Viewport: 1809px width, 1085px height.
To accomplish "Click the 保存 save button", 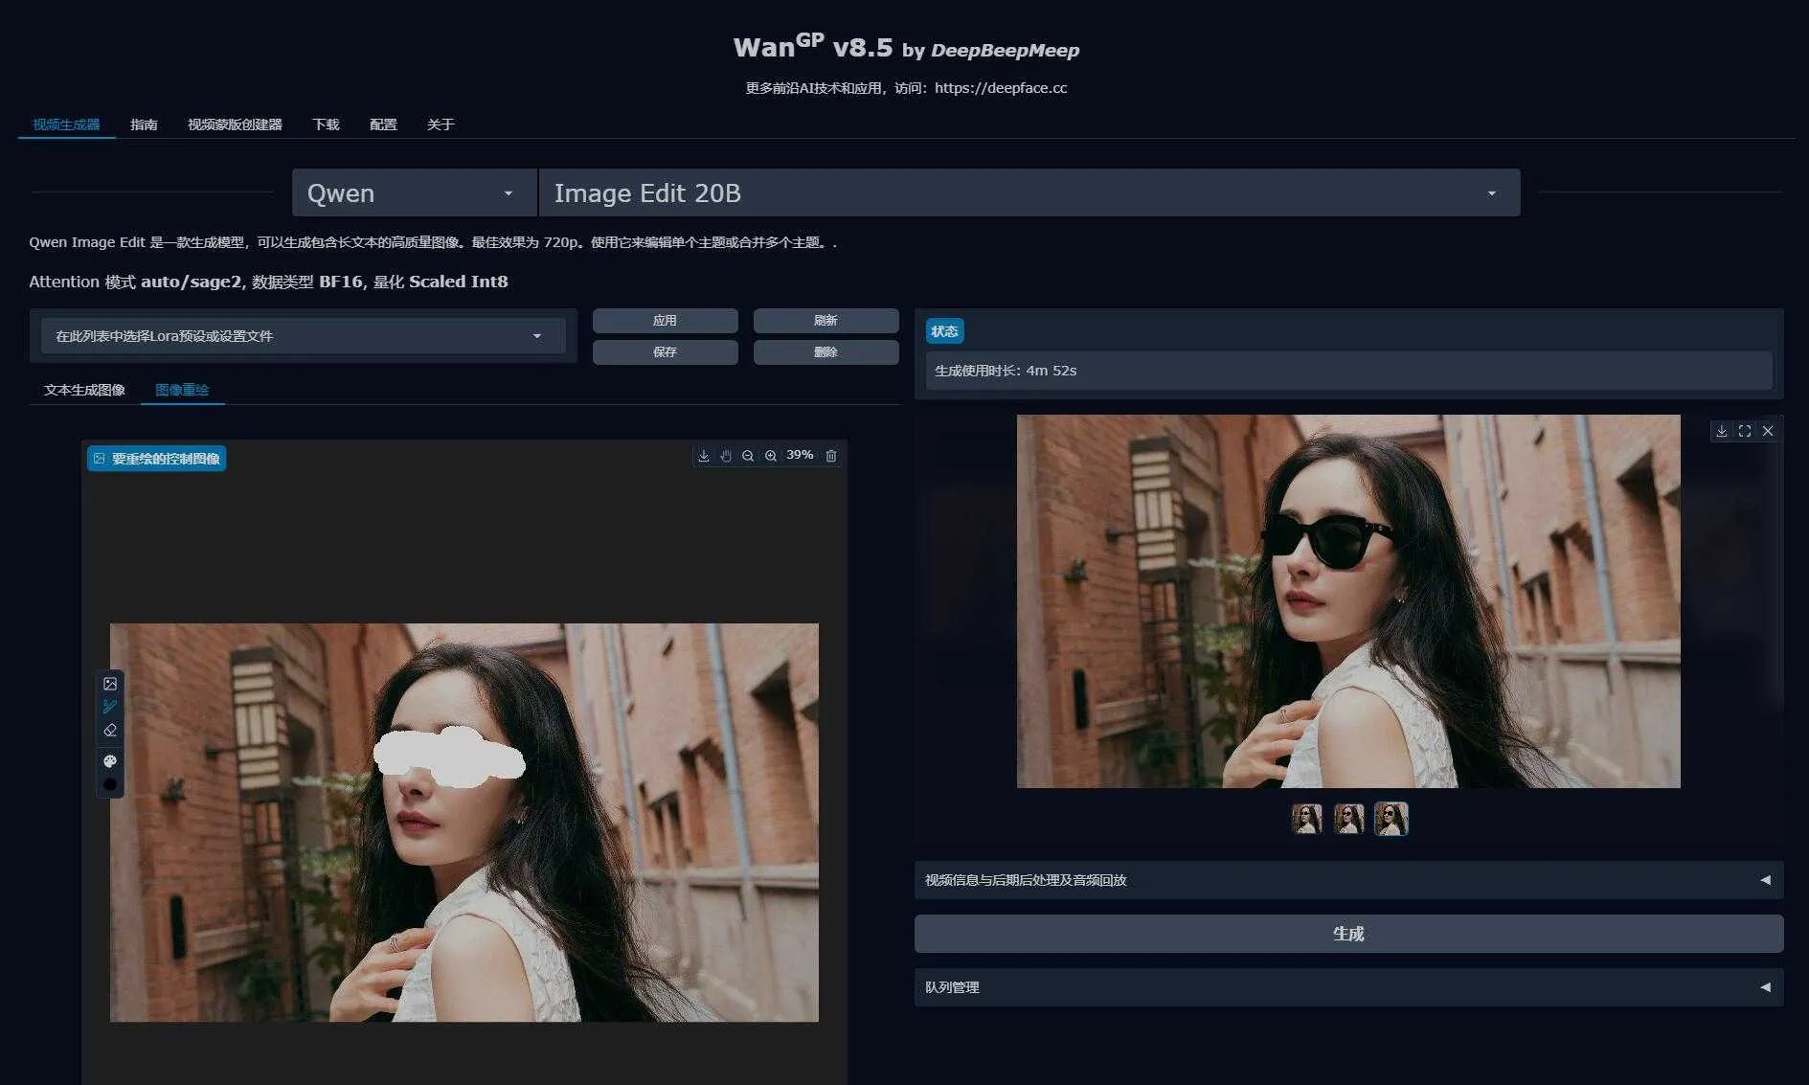I will pyautogui.click(x=665, y=352).
